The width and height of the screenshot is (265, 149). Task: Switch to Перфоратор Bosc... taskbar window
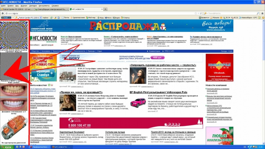[39, 147]
